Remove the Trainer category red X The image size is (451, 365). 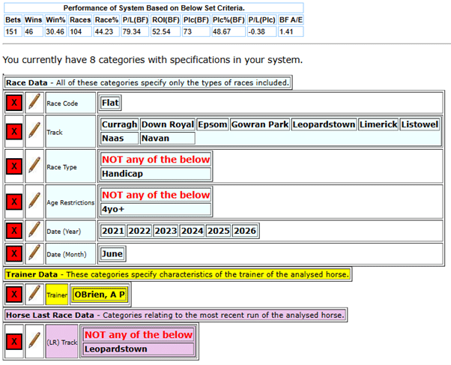[x=14, y=295]
